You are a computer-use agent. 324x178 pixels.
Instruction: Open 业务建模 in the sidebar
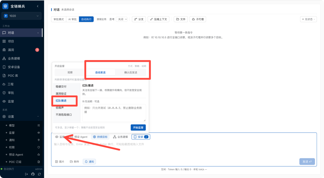21,59
